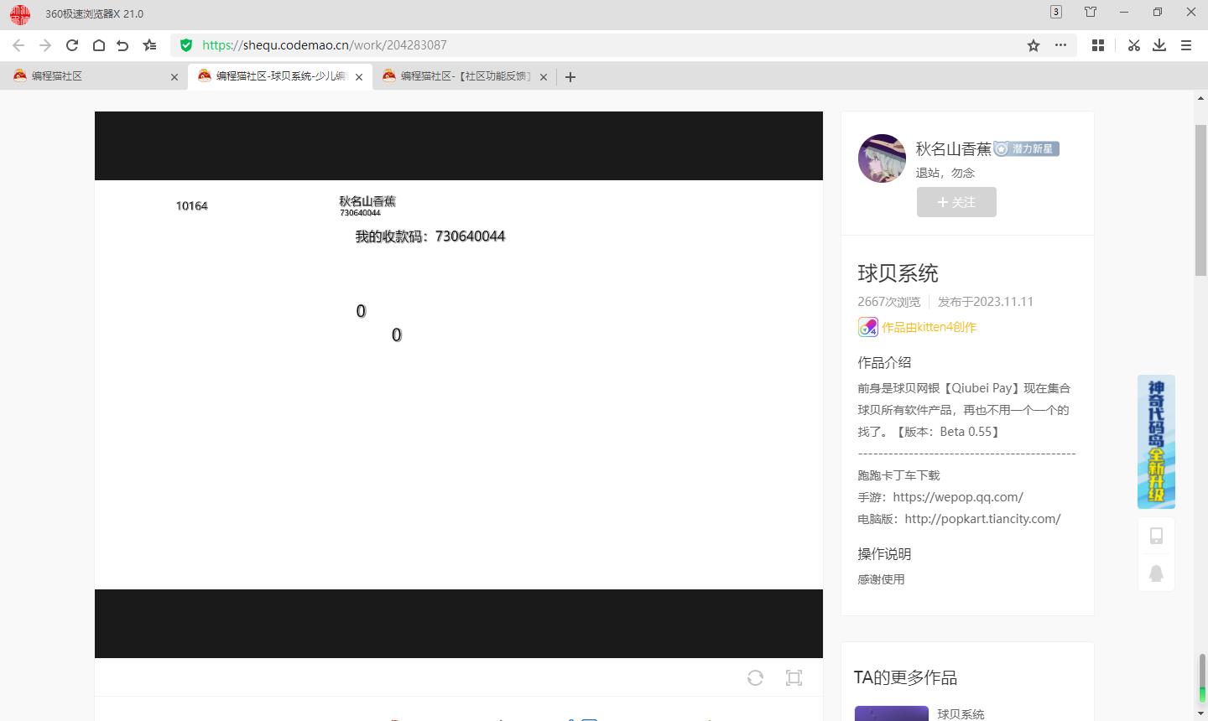Click the 10164 number in player

(x=191, y=205)
